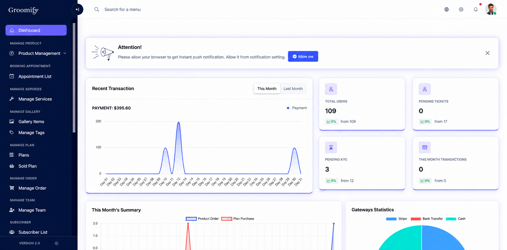
Task: Toggle Product Order legend swatch
Action: (191, 219)
